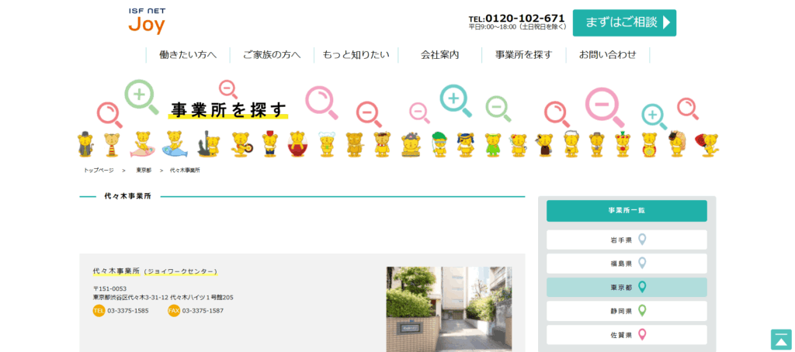
Task: Open the ご家族の方へ menu item
Action: [272, 55]
